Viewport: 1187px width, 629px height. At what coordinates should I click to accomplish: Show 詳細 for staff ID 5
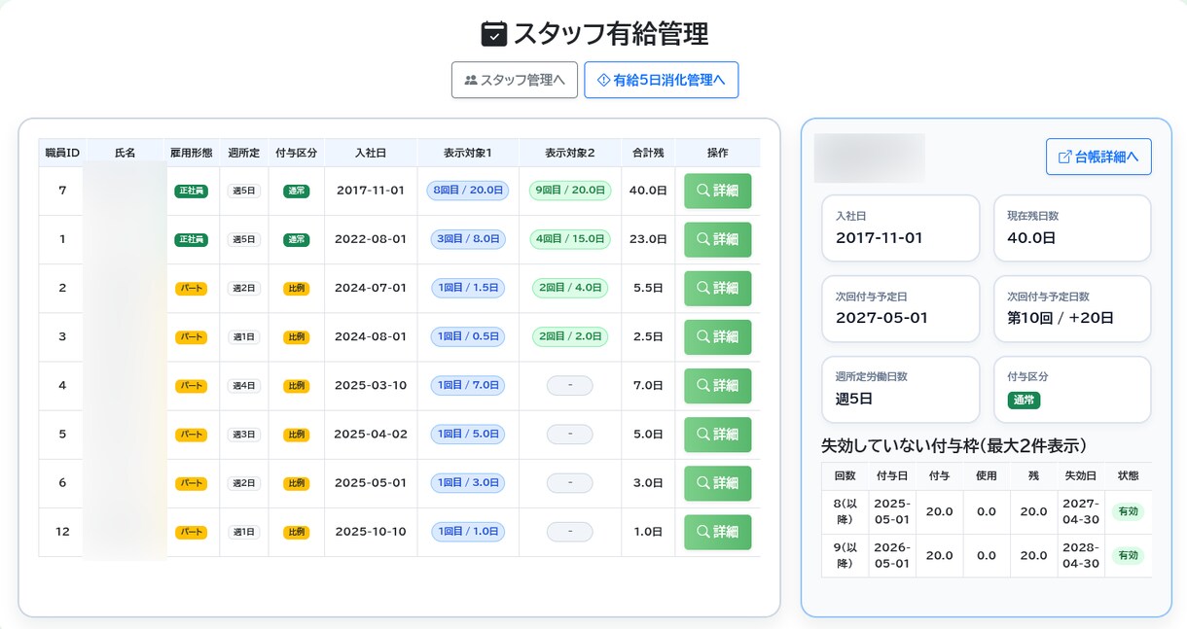(717, 435)
